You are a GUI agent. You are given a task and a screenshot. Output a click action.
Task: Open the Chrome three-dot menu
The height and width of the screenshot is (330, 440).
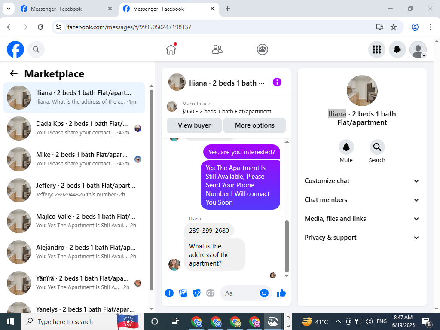[x=430, y=27]
